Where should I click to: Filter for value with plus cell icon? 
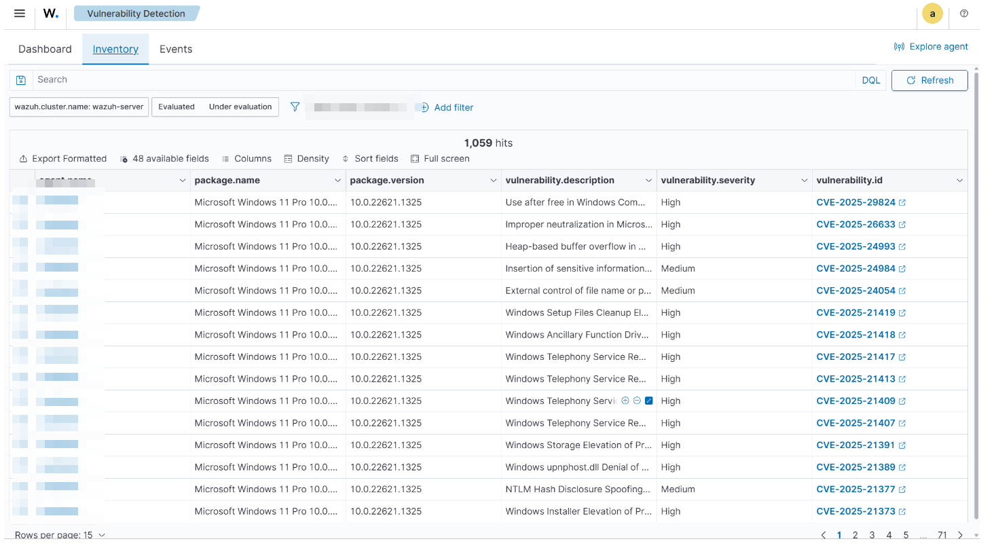point(625,401)
